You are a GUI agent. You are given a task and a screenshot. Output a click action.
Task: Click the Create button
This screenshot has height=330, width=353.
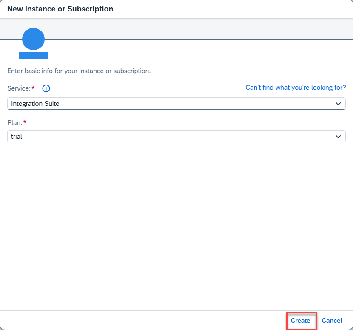pos(300,321)
